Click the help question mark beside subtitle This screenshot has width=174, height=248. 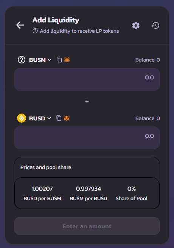(x=35, y=31)
